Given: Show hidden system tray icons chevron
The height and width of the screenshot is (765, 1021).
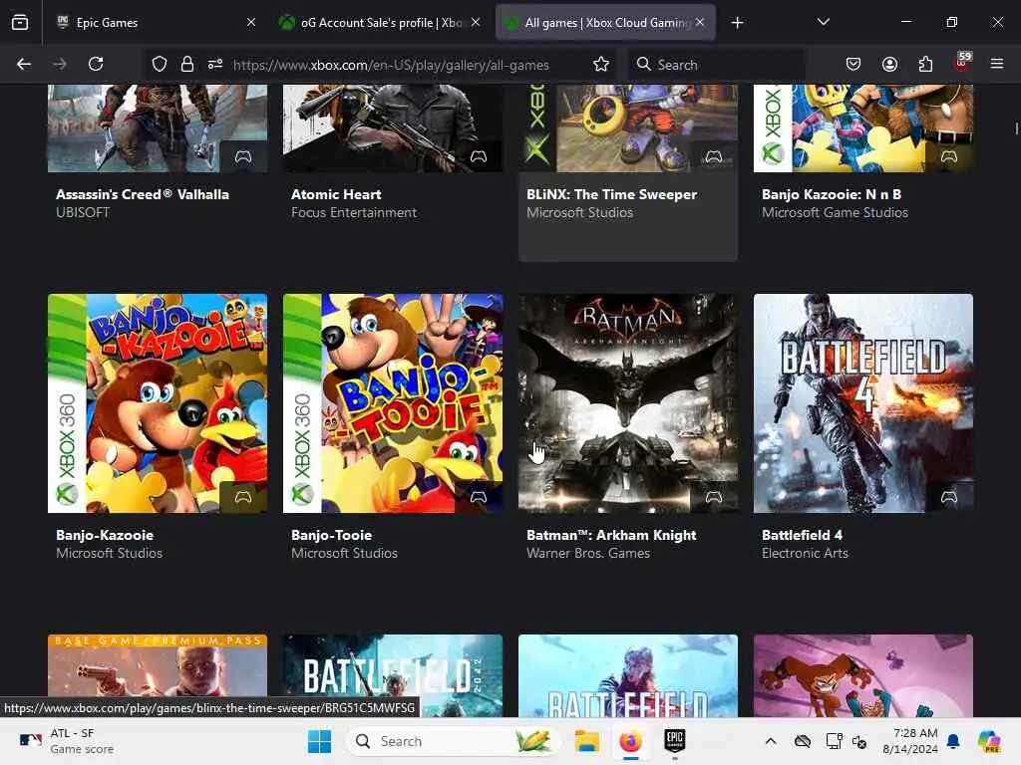Looking at the screenshot, I should click(771, 741).
